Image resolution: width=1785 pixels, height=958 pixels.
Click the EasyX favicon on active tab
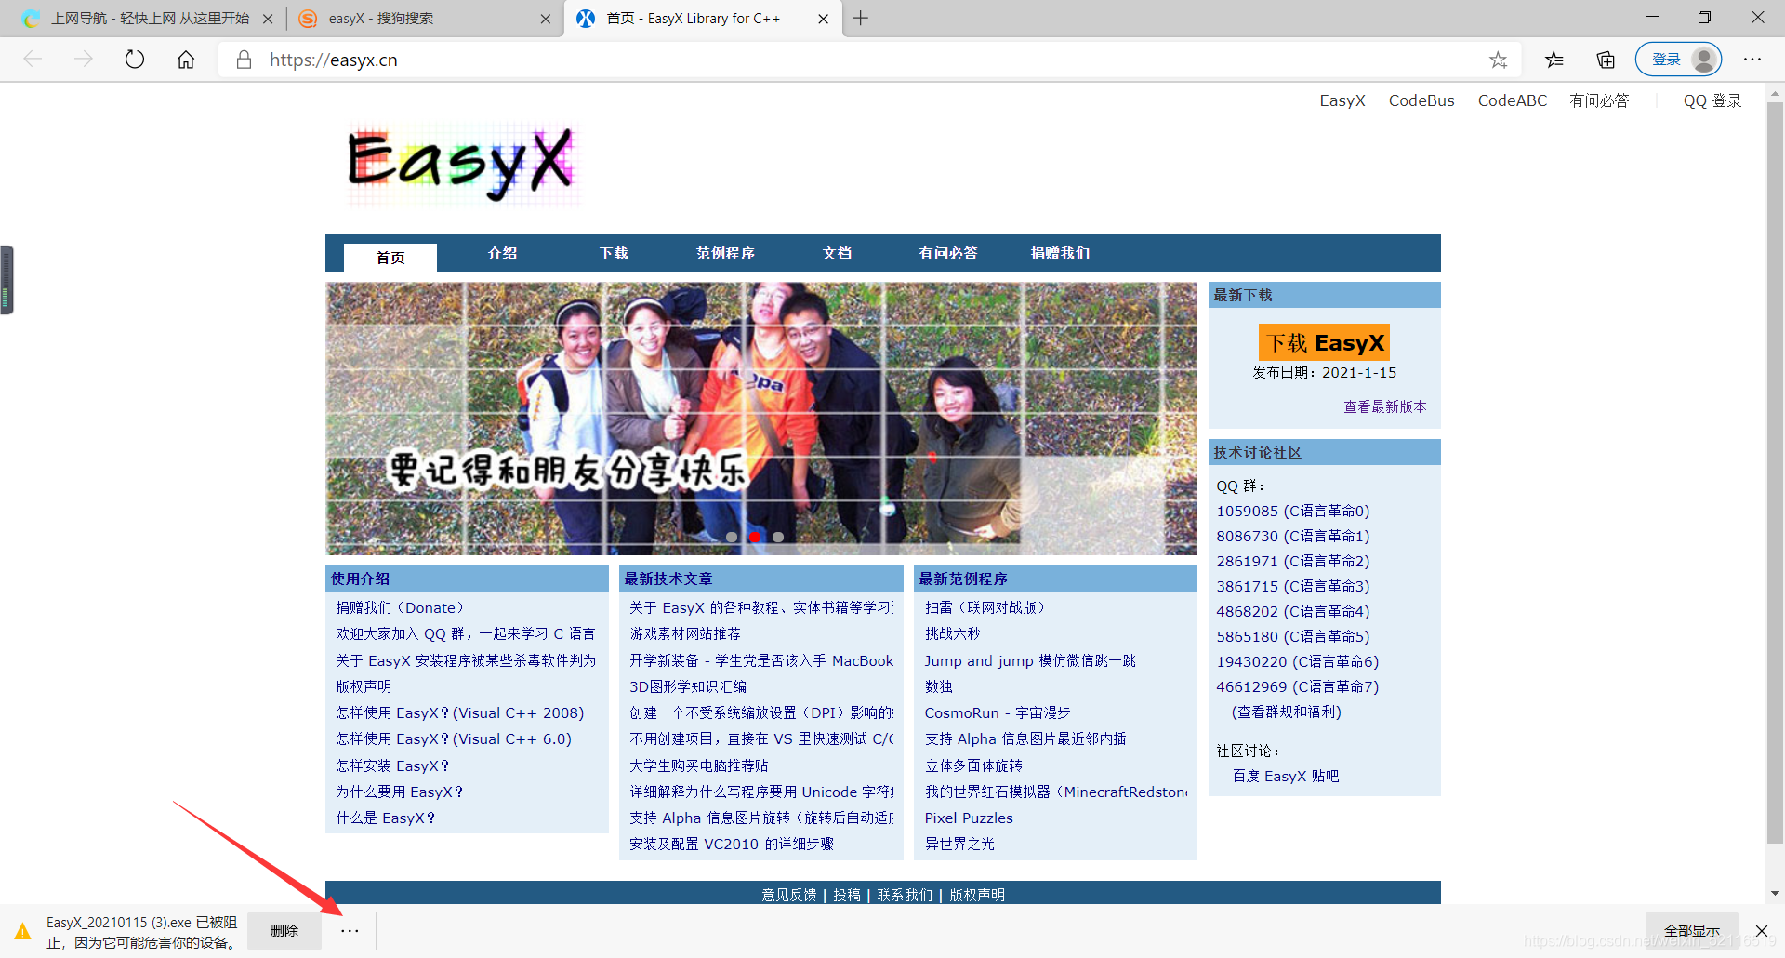586,18
